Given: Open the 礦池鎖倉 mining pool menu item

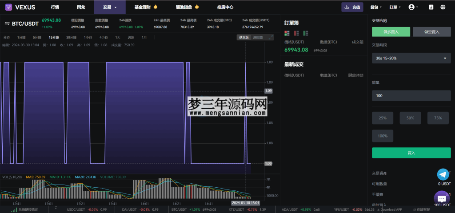Looking at the screenshot, I should pos(188,7).
